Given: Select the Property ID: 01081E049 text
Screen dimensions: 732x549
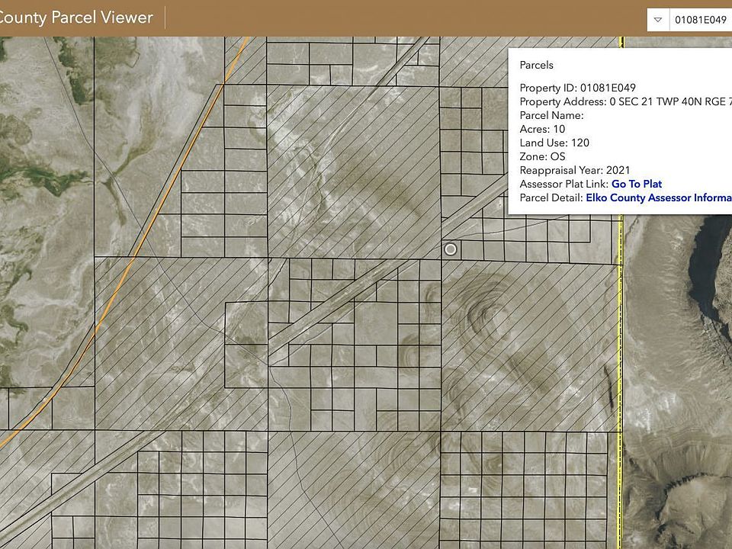Looking at the screenshot, I should [577, 88].
